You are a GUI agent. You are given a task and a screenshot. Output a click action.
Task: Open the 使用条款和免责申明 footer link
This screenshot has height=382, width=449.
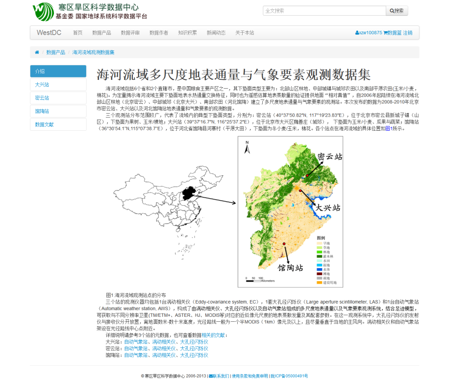pos(250,376)
